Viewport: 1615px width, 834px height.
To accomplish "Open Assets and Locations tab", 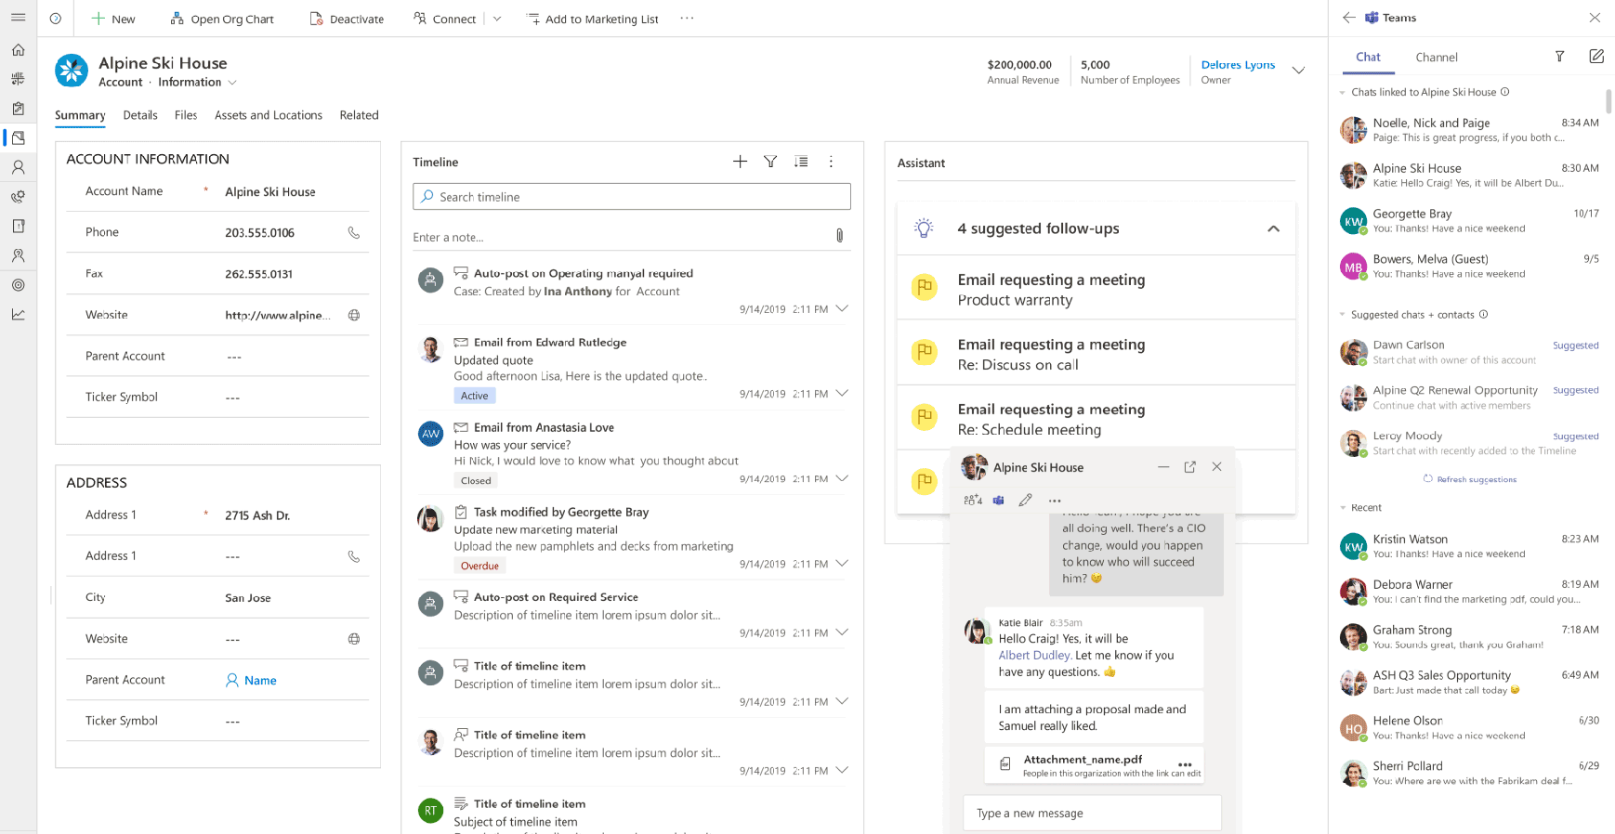I will click(x=269, y=115).
